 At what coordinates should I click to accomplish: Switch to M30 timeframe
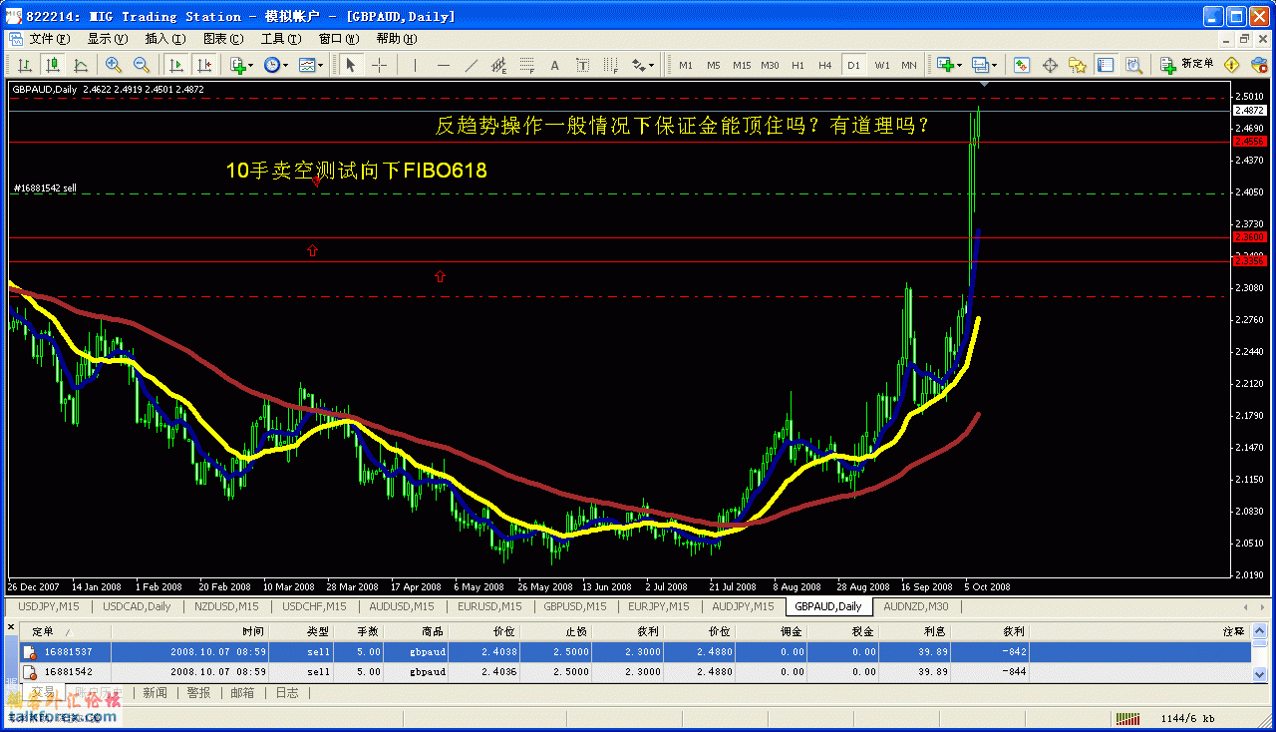tap(770, 65)
